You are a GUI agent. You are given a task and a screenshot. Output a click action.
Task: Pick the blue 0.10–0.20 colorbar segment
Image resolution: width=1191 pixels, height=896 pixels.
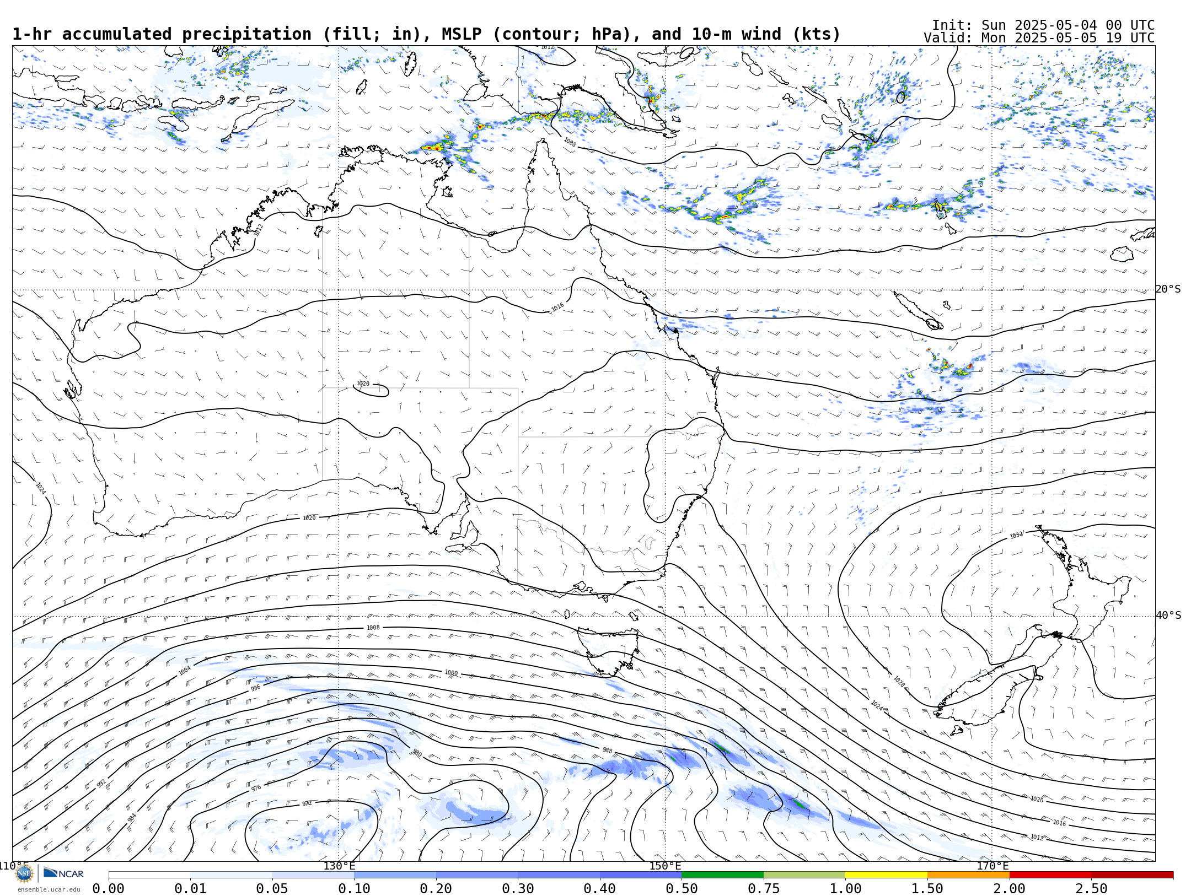point(395,875)
